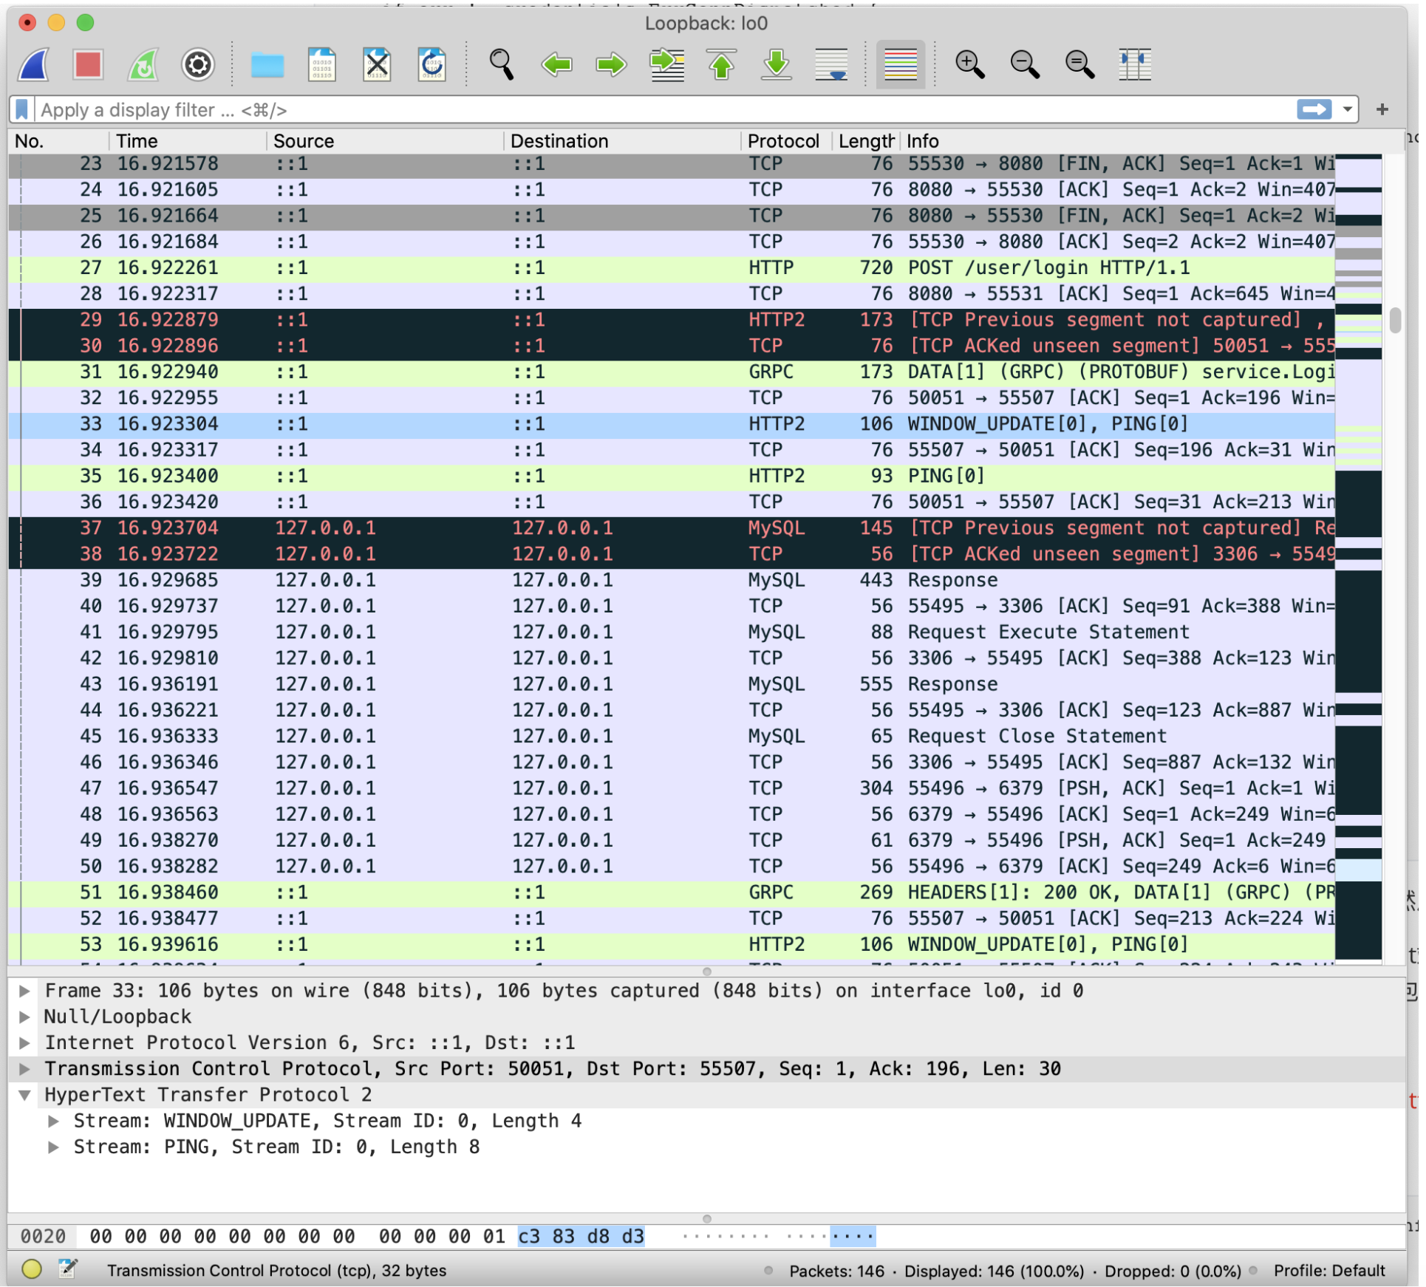Open a capture file with the folder icon
Viewport: 1426px width, 1287px height.
pyautogui.click(x=267, y=66)
